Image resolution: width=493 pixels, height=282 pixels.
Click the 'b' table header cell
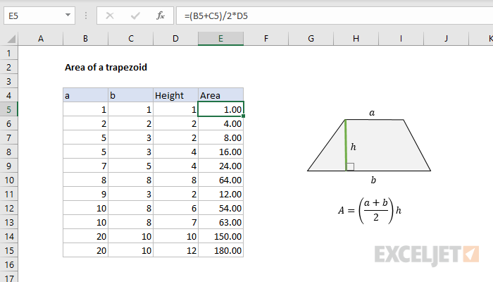point(131,95)
